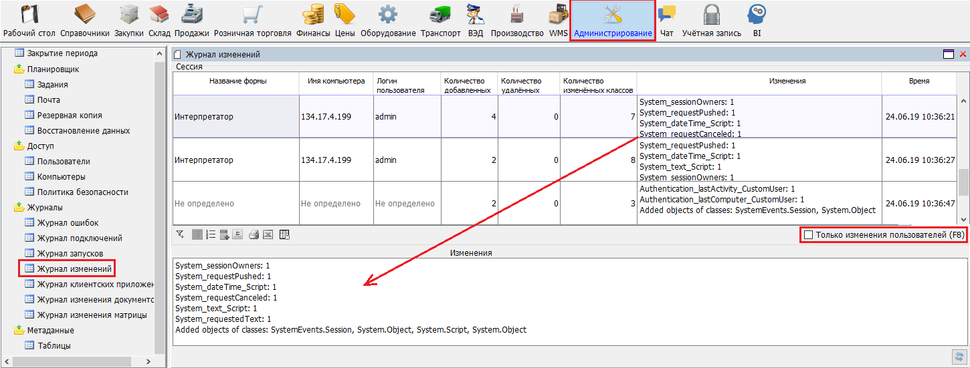Click the numbered list icon in table toolbar
970x368 pixels.
click(x=210, y=234)
